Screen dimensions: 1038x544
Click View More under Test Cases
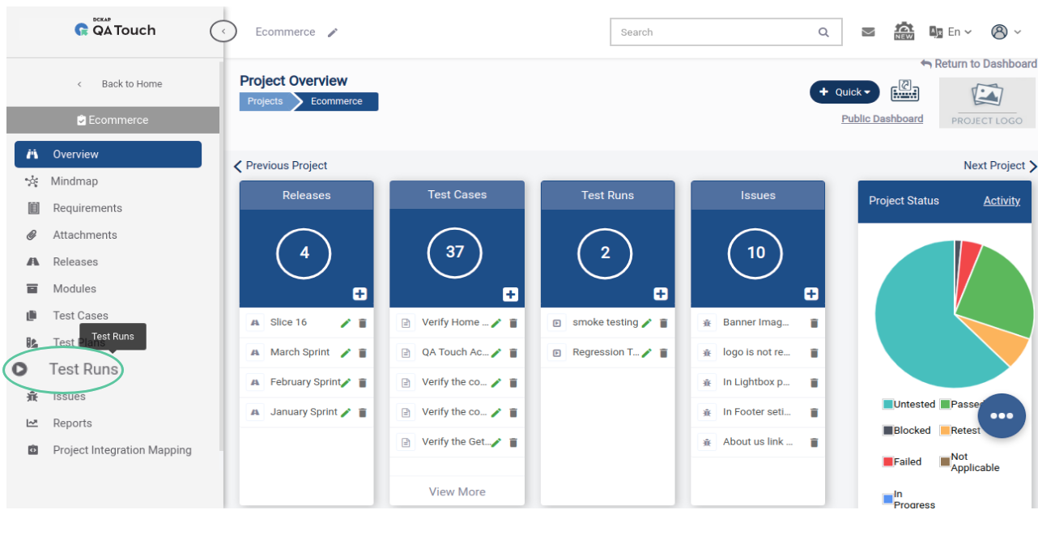[x=457, y=491]
